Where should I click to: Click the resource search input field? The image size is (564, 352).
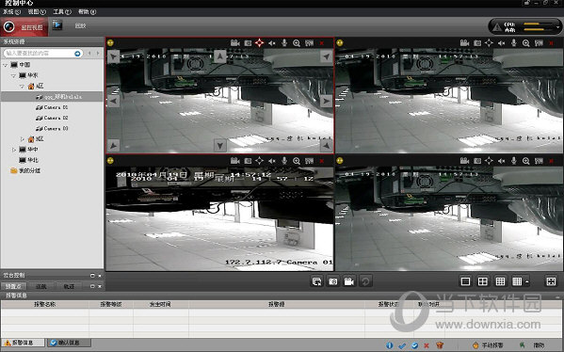(x=39, y=54)
